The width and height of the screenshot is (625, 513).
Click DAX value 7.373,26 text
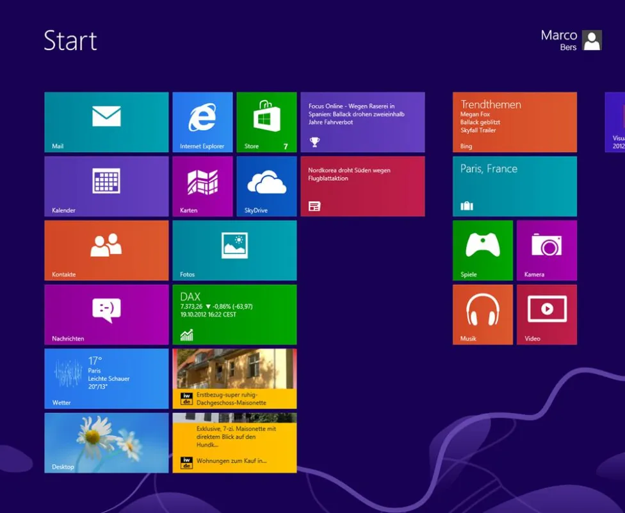tap(191, 307)
